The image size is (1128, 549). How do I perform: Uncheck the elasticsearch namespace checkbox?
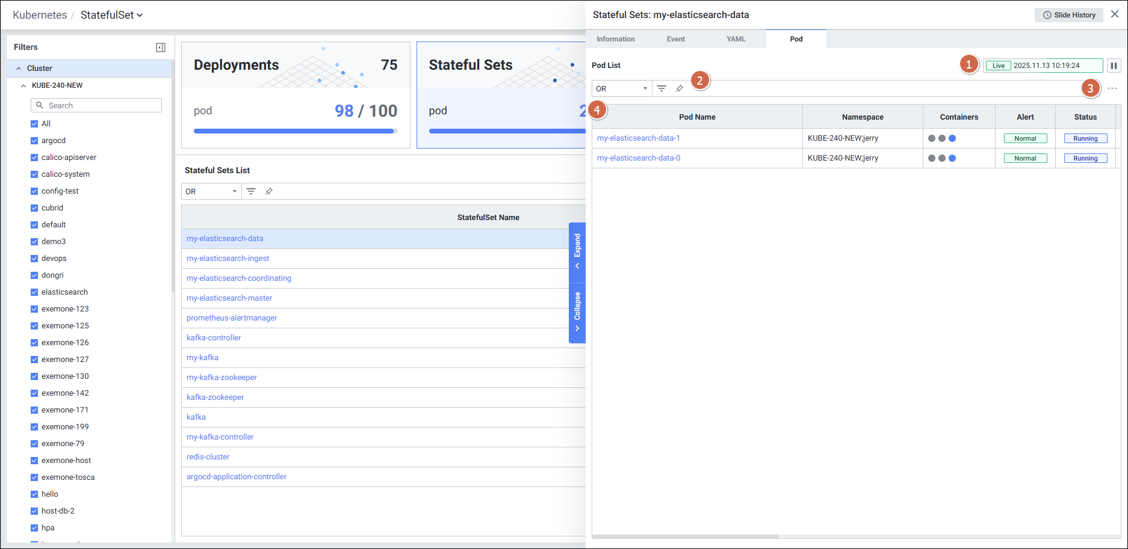(34, 292)
